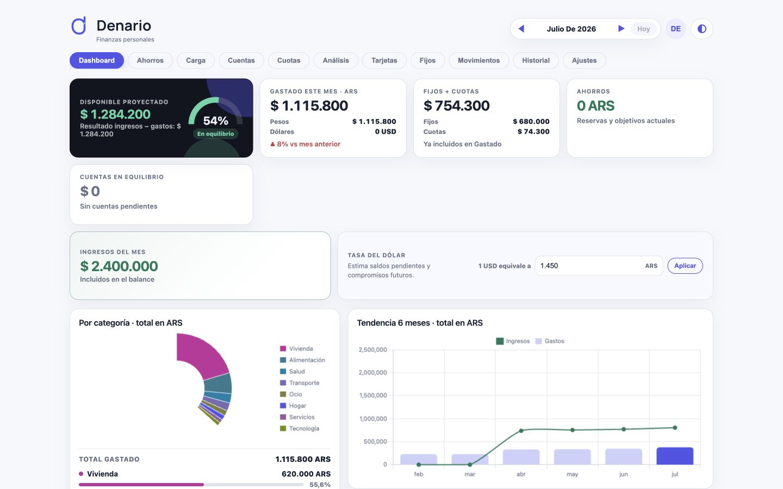Switch to Ahorros tab
The height and width of the screenshot is (489, 783).
150,60
